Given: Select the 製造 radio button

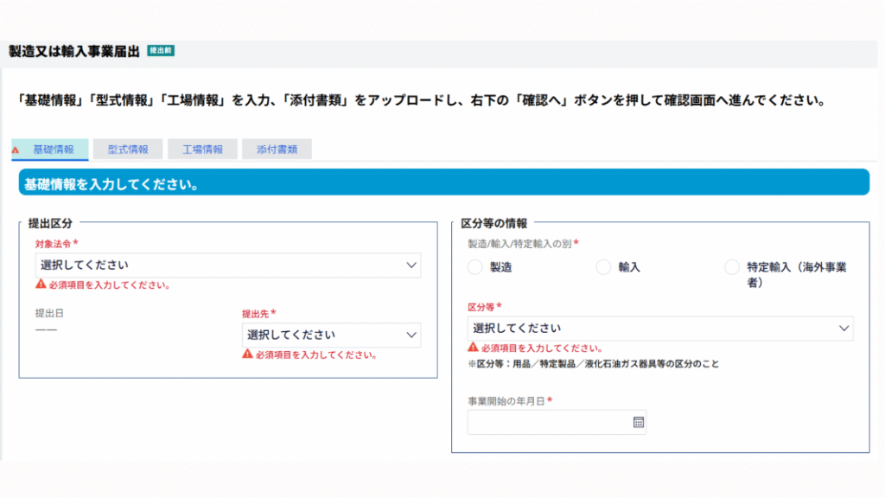Looking at the screenshot, I should pos(474,267).
